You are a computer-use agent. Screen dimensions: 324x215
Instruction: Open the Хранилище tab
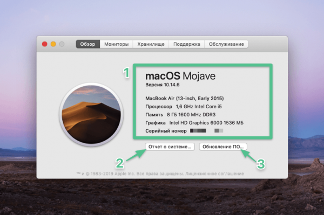(x=151, y=44)
